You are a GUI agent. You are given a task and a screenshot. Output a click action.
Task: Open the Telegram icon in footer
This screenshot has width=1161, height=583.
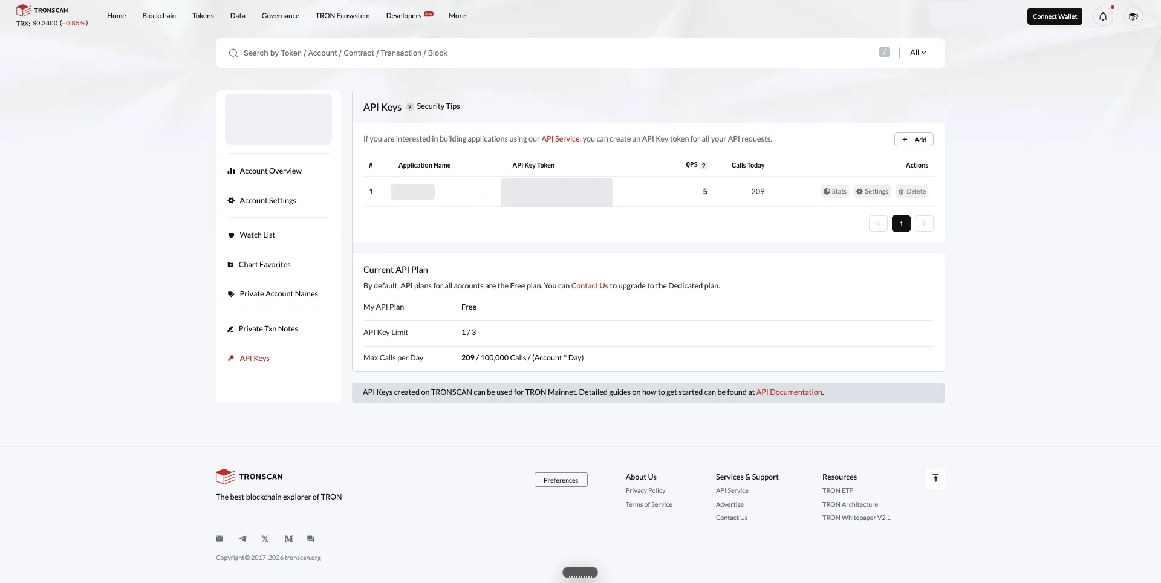click(x=242, y=539)
